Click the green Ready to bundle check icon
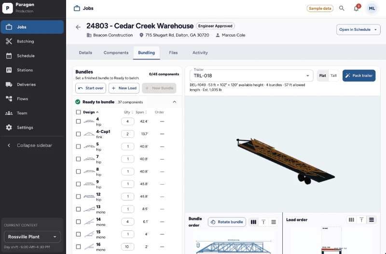The width and height of the screenshot is (386, 254). (x=78, y=102)
